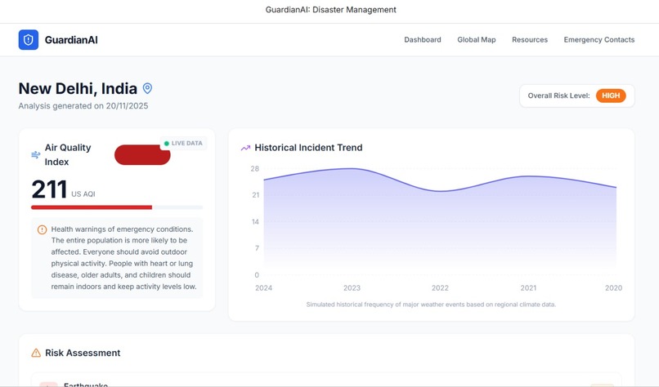Click the 2024 label on the chart axis
The width and height of the screenshot is (659, 387).
pyautogui.click(x=263, y=288)
